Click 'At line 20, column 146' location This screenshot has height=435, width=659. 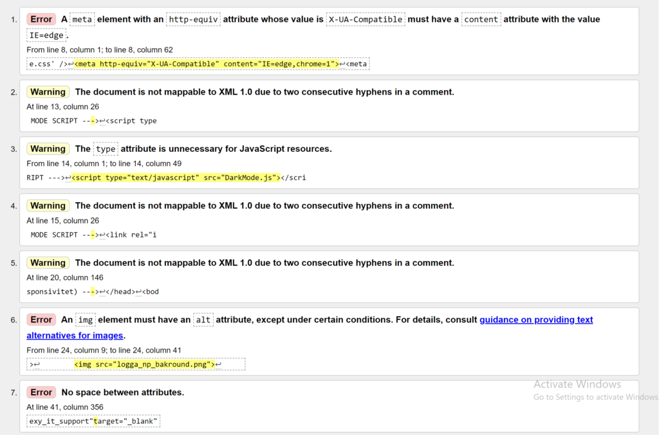click(65, 278)
